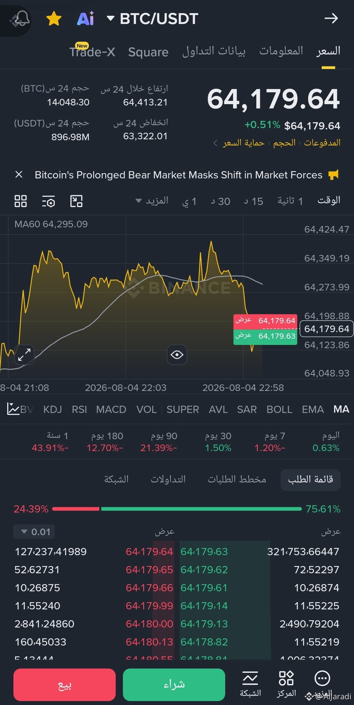354x705 pixels.
Task: Enable the MACD indicator
Action: (x=111, y=409)
